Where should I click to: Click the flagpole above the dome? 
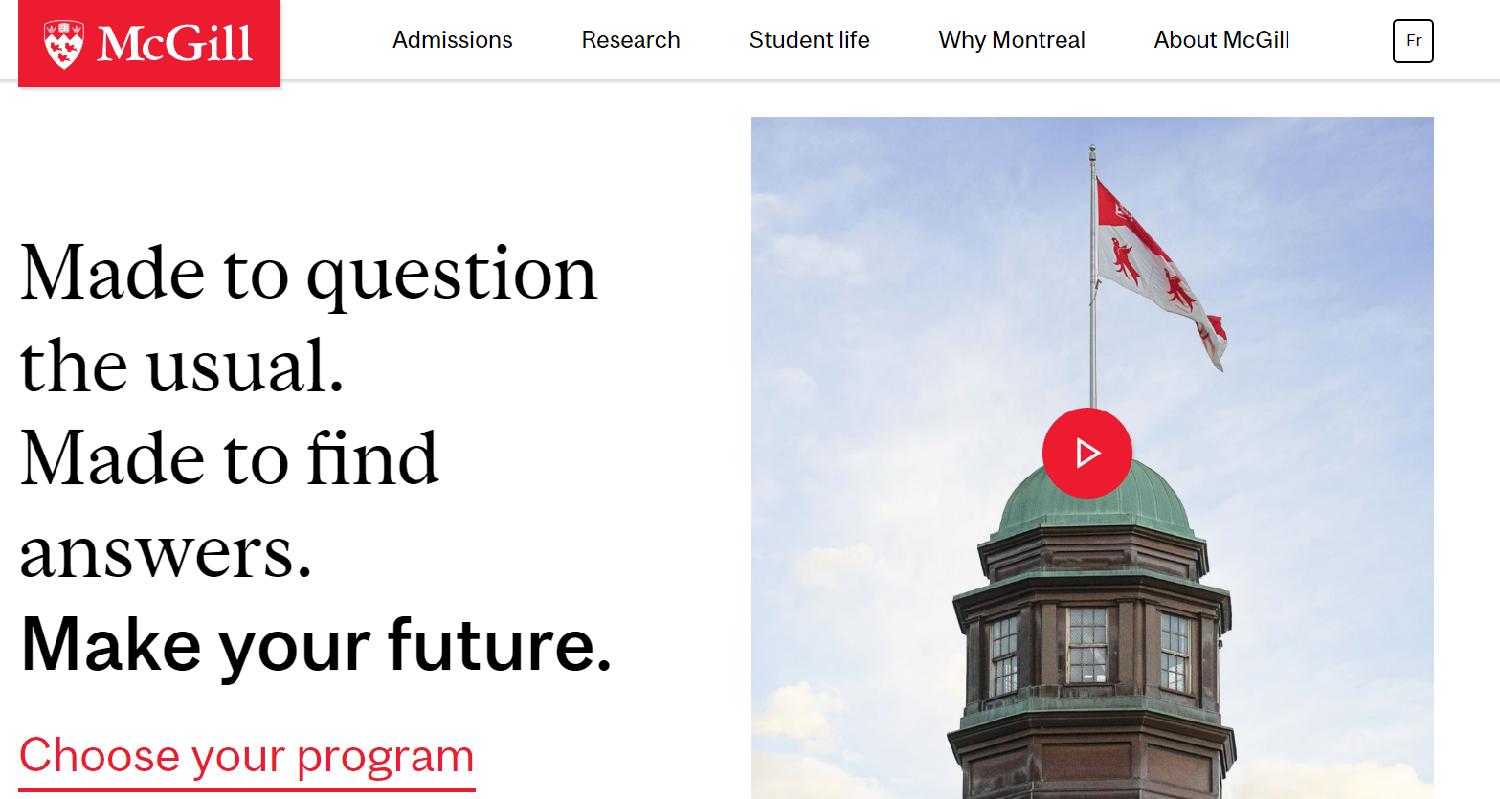coord(1092,335)
